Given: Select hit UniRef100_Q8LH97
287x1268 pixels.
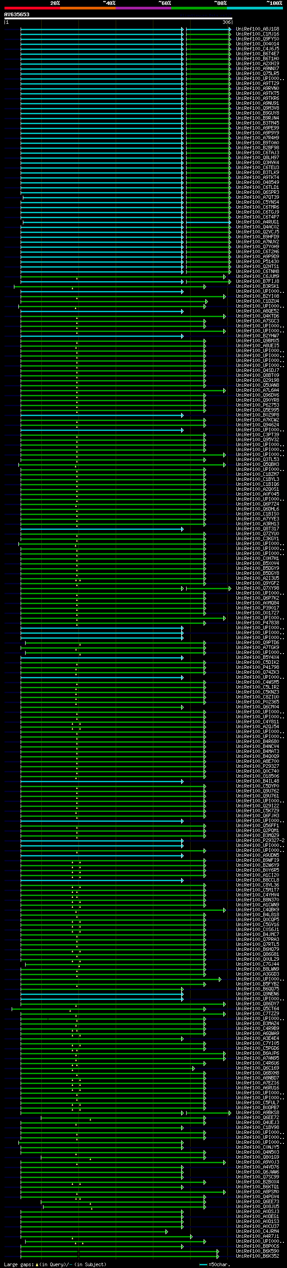Looking at the screenshot, I should (257, 157).
